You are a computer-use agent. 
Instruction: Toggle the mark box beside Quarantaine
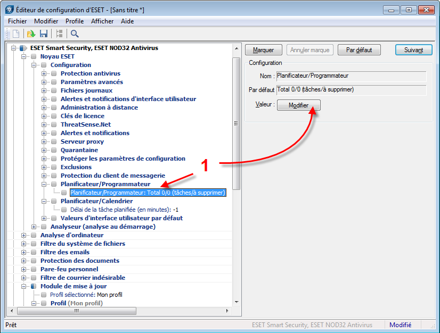(54, 150)
